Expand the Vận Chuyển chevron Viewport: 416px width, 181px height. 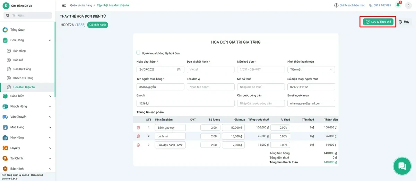coord(50,117)
